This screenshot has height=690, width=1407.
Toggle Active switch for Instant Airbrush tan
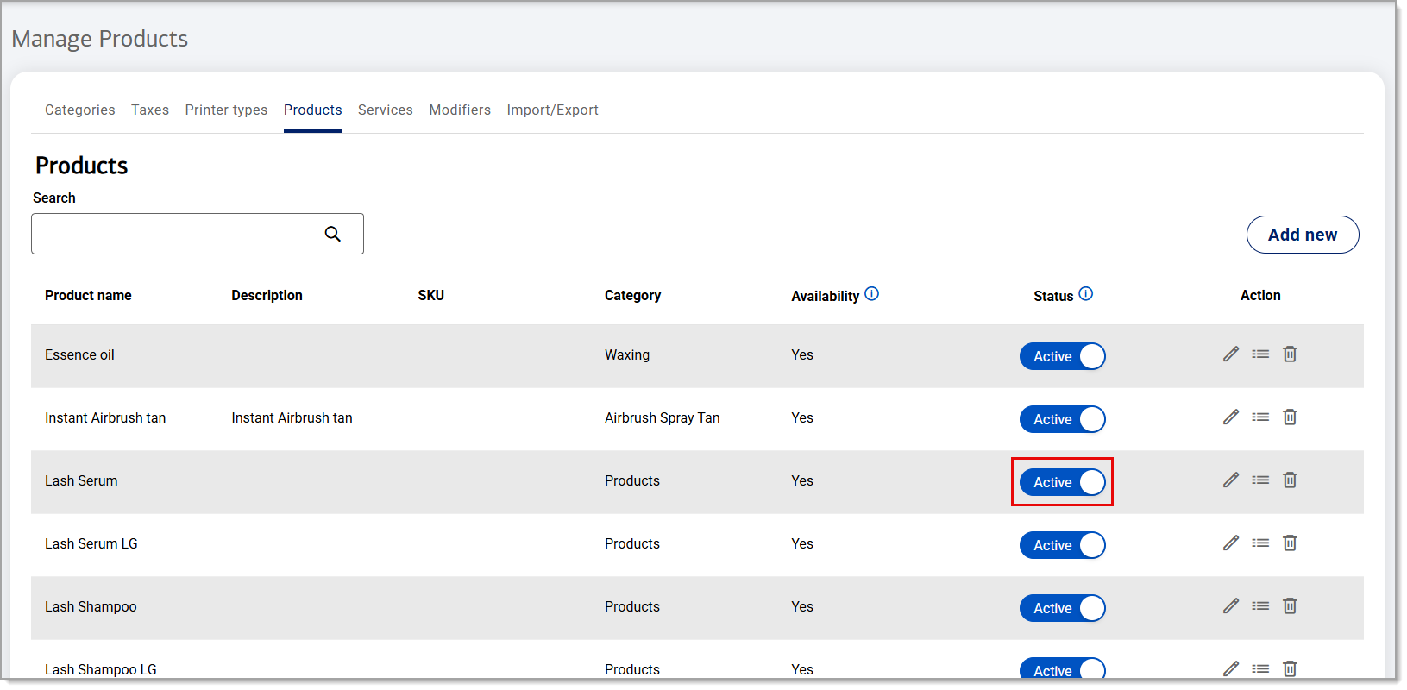click(1063, 419)
